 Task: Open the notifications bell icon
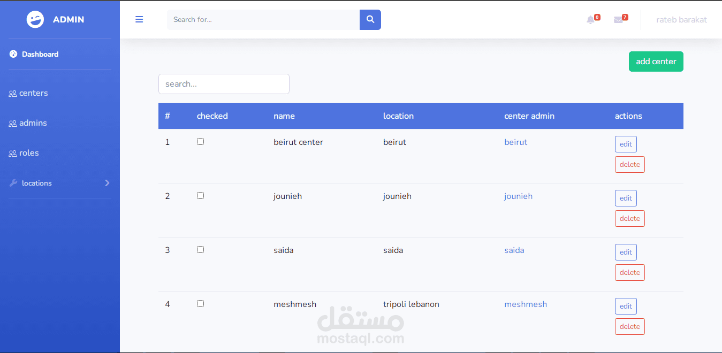point(590,20)
